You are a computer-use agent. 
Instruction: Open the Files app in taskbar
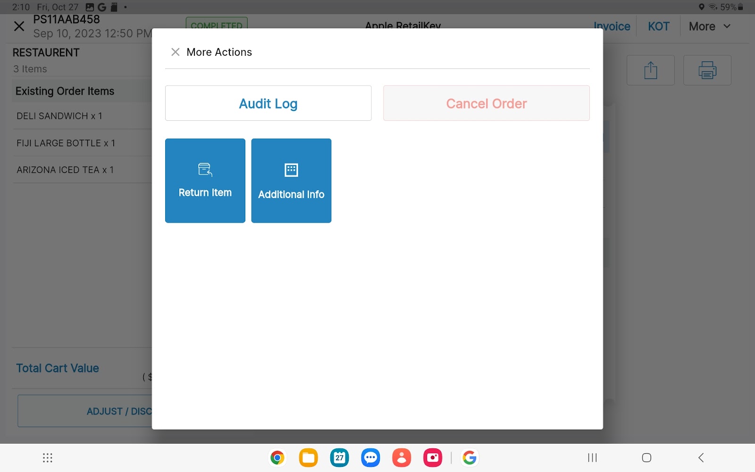308,457
